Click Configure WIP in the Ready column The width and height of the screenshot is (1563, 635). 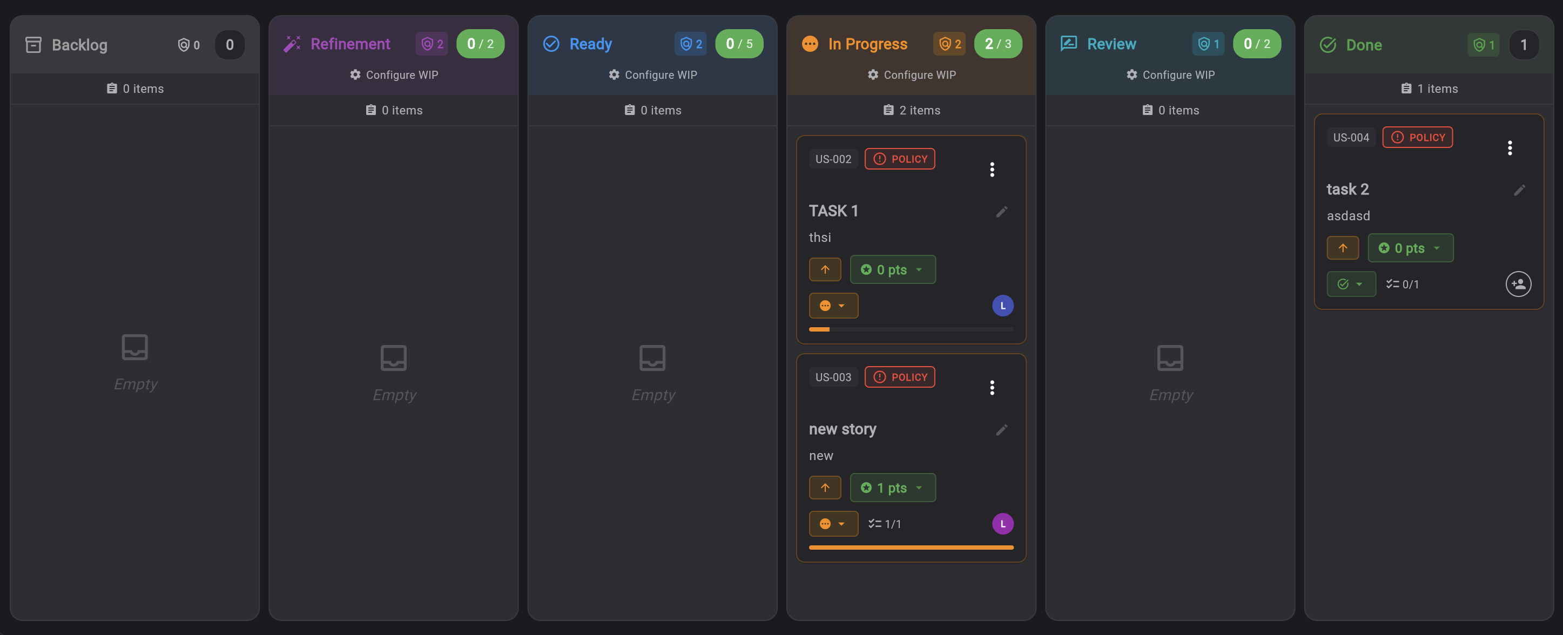coord(652,75)
